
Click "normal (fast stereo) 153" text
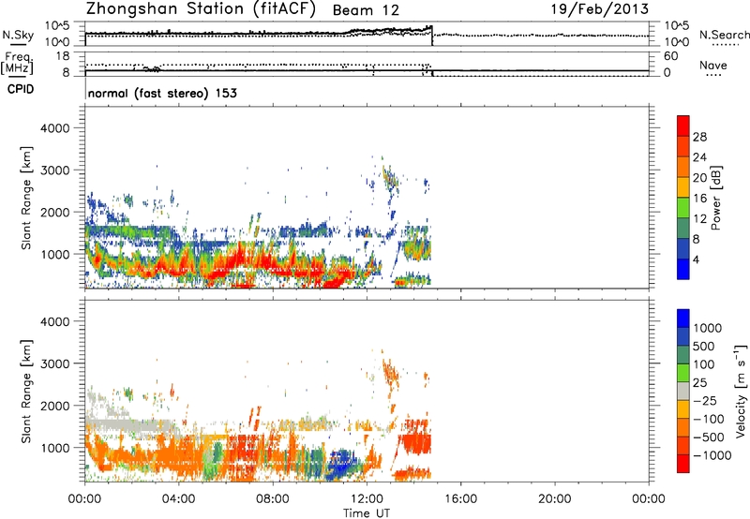[162, 93]
